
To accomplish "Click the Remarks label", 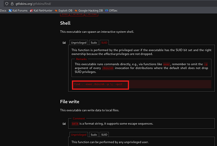I will point(81,59).
